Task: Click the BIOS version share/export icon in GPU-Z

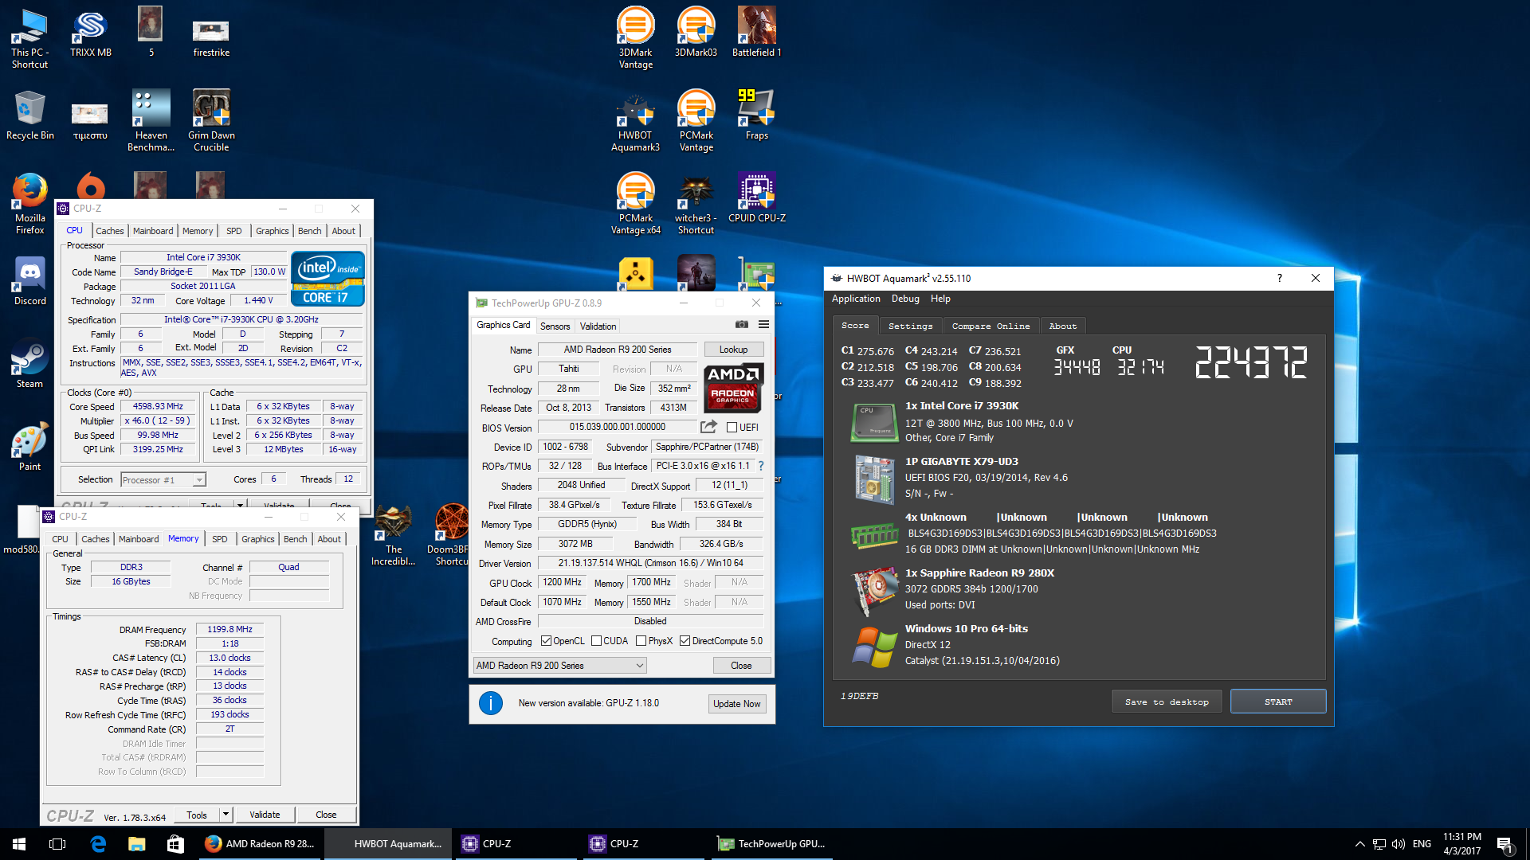Action: click(708, 427)
